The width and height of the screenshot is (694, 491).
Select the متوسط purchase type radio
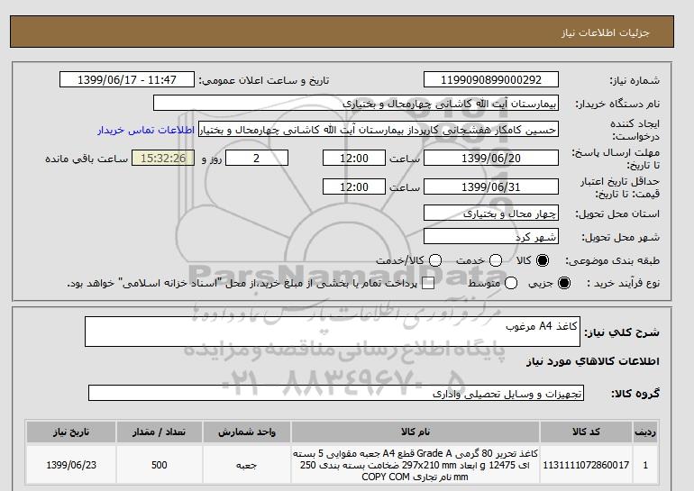point(511,283)
